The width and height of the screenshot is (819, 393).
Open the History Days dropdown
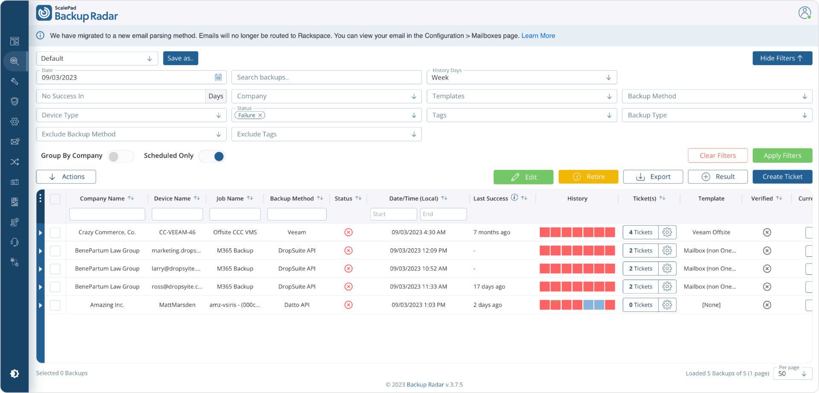521,77
